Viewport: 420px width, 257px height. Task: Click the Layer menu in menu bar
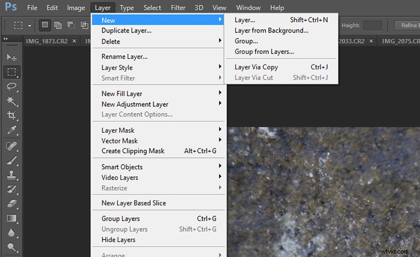[102, 8]
